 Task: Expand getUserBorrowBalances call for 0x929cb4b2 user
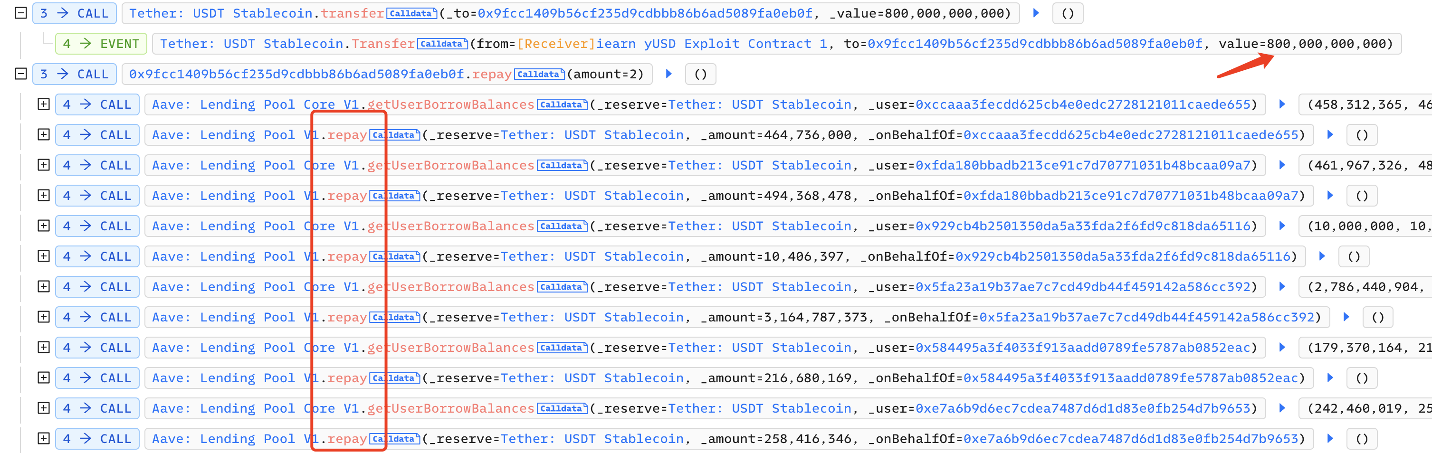point(43,226)
